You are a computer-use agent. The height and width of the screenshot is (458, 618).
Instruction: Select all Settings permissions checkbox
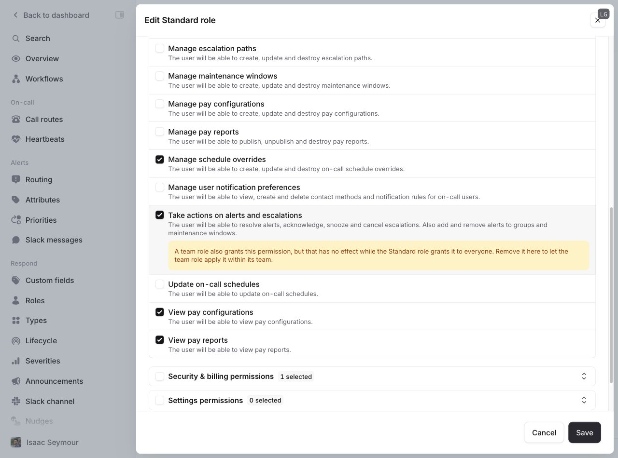coord(160,401)
